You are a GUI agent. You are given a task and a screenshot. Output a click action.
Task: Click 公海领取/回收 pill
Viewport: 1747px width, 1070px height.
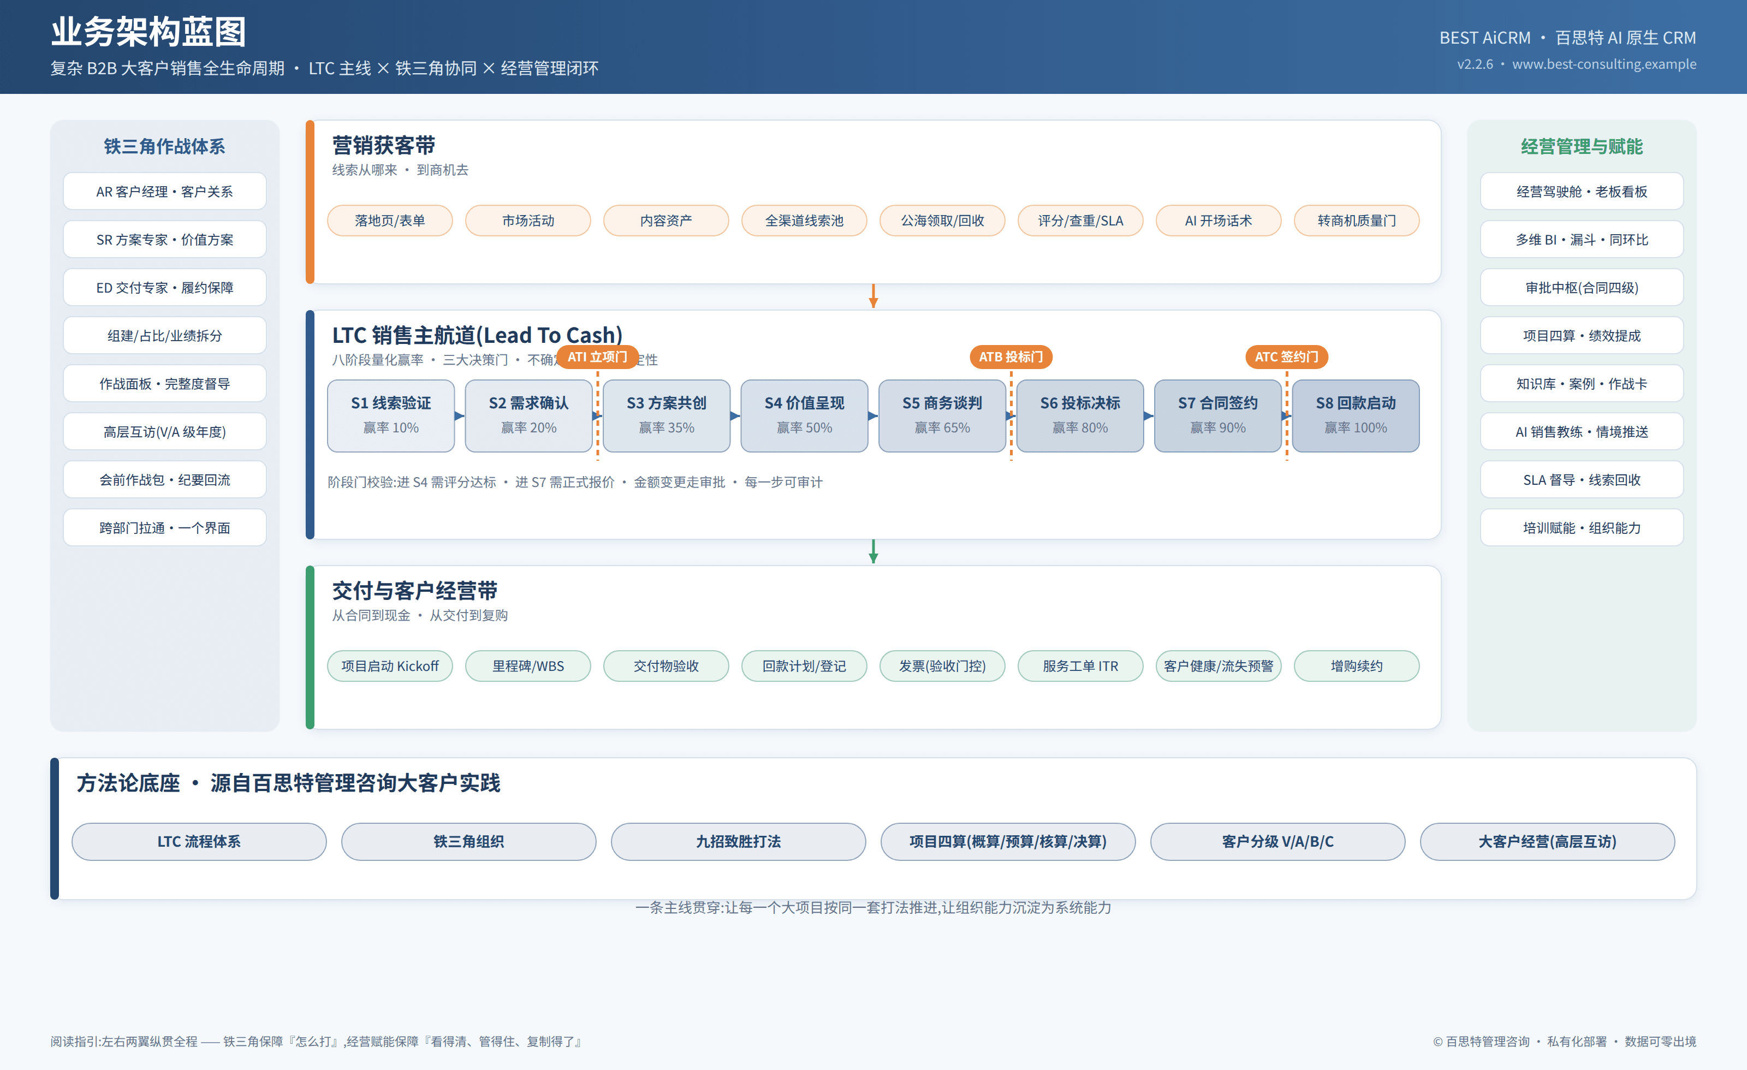[942, 221]
